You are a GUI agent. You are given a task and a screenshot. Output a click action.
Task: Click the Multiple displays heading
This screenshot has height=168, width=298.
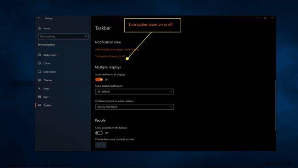point(108,67)
